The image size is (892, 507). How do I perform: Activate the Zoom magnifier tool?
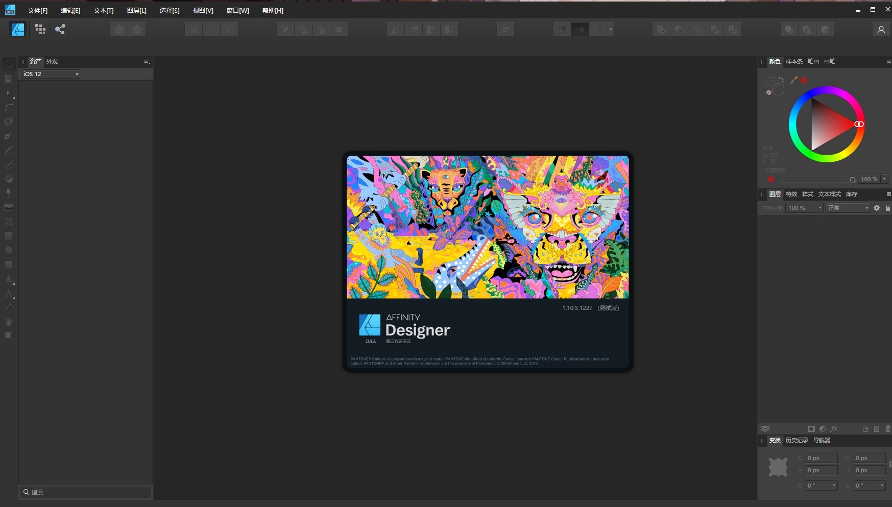tap(9, 336)
